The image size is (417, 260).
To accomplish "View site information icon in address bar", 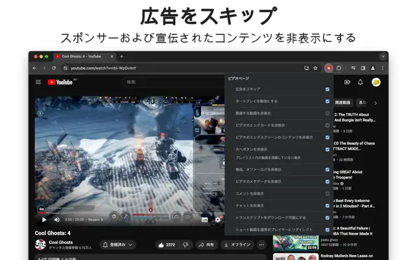I will click(66, 68).
